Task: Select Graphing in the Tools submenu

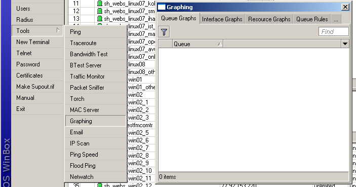Action: [96, 121]
